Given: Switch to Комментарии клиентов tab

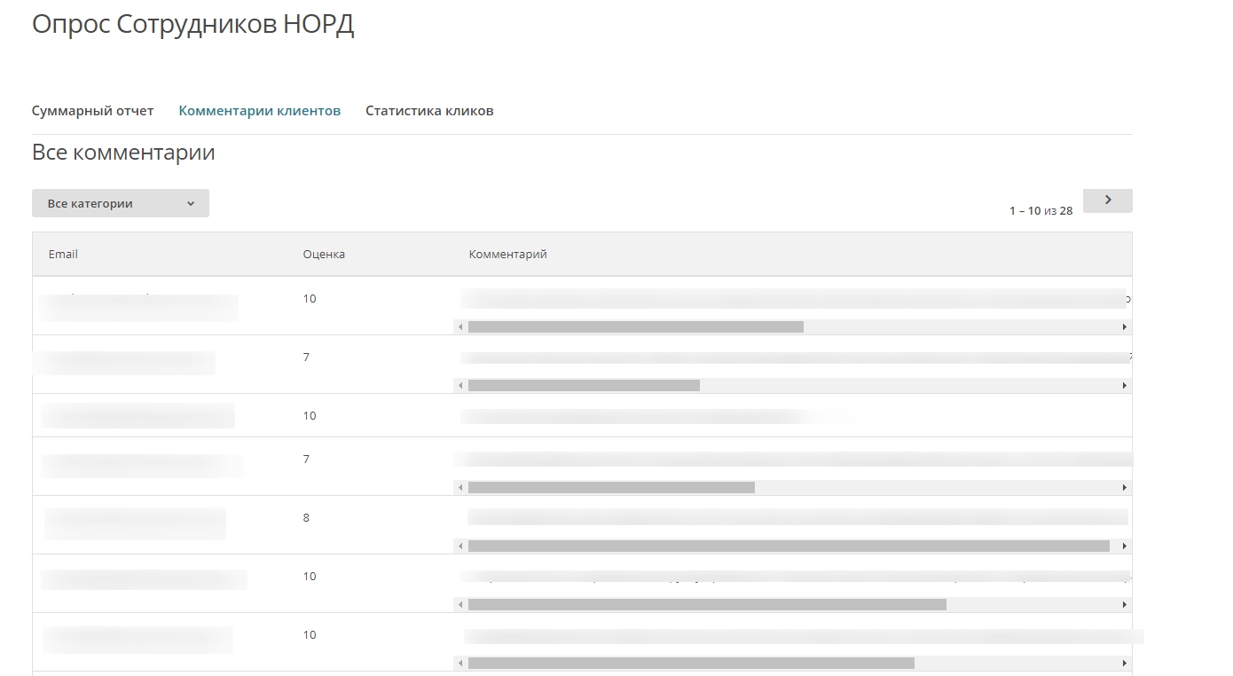Looking at the screenshot, I should click(x=259, y=111).
